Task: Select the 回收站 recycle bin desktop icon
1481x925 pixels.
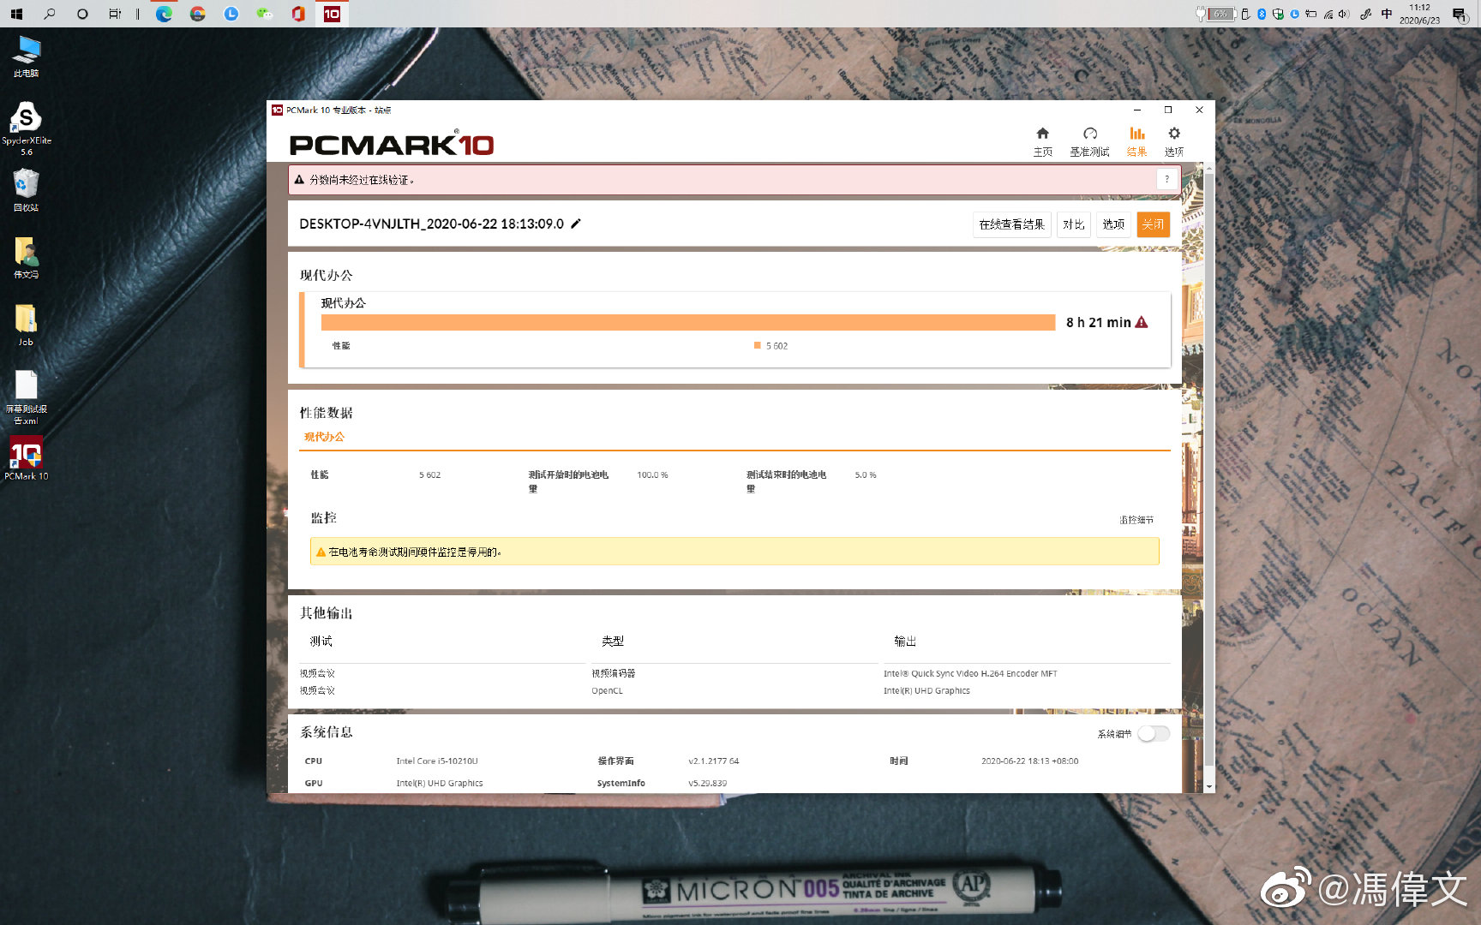Action: point(27,190)
